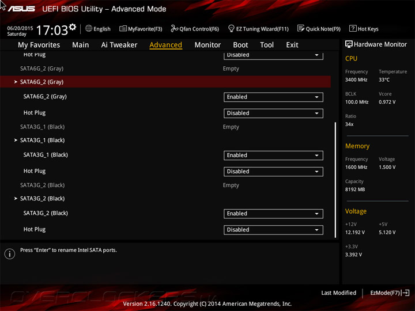This screenshot has width=415, height=311.
Task: Go to the Boot tab
Action: coord(240,45)
